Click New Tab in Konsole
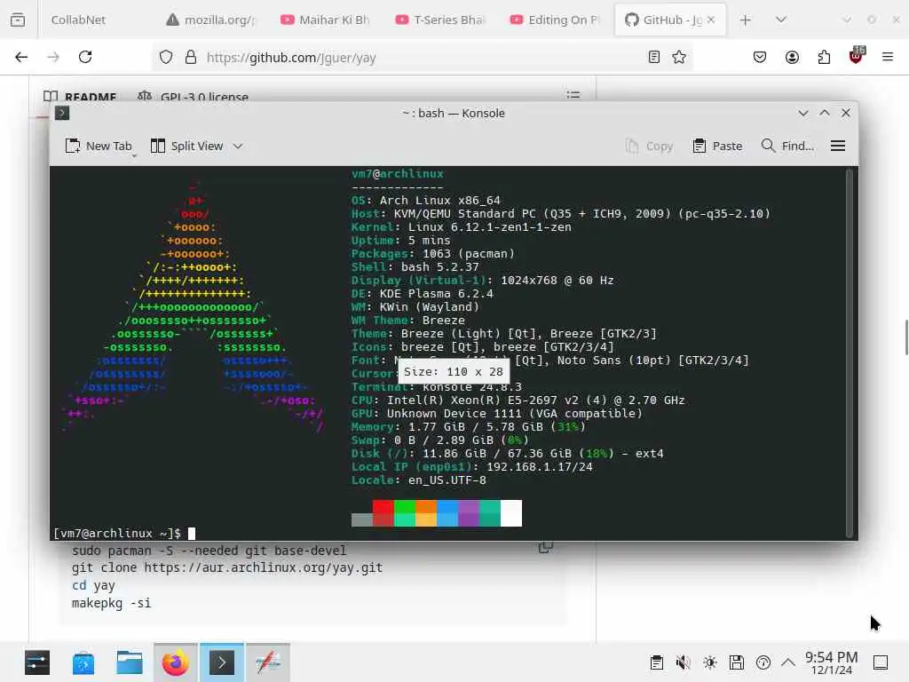 [99, 147]
